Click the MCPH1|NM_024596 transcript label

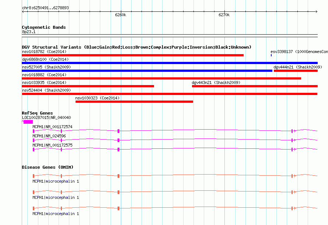coord(49,136)
